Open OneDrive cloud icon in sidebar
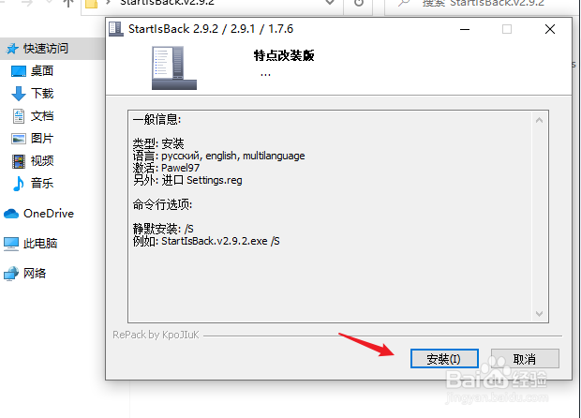Screen dimensions: 581x418 (11, 214)
